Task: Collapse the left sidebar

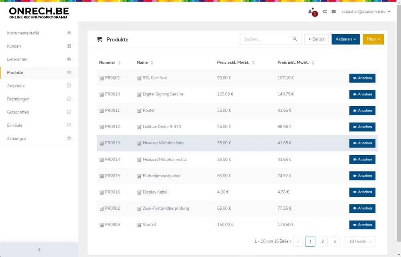Action: [39, 250]
